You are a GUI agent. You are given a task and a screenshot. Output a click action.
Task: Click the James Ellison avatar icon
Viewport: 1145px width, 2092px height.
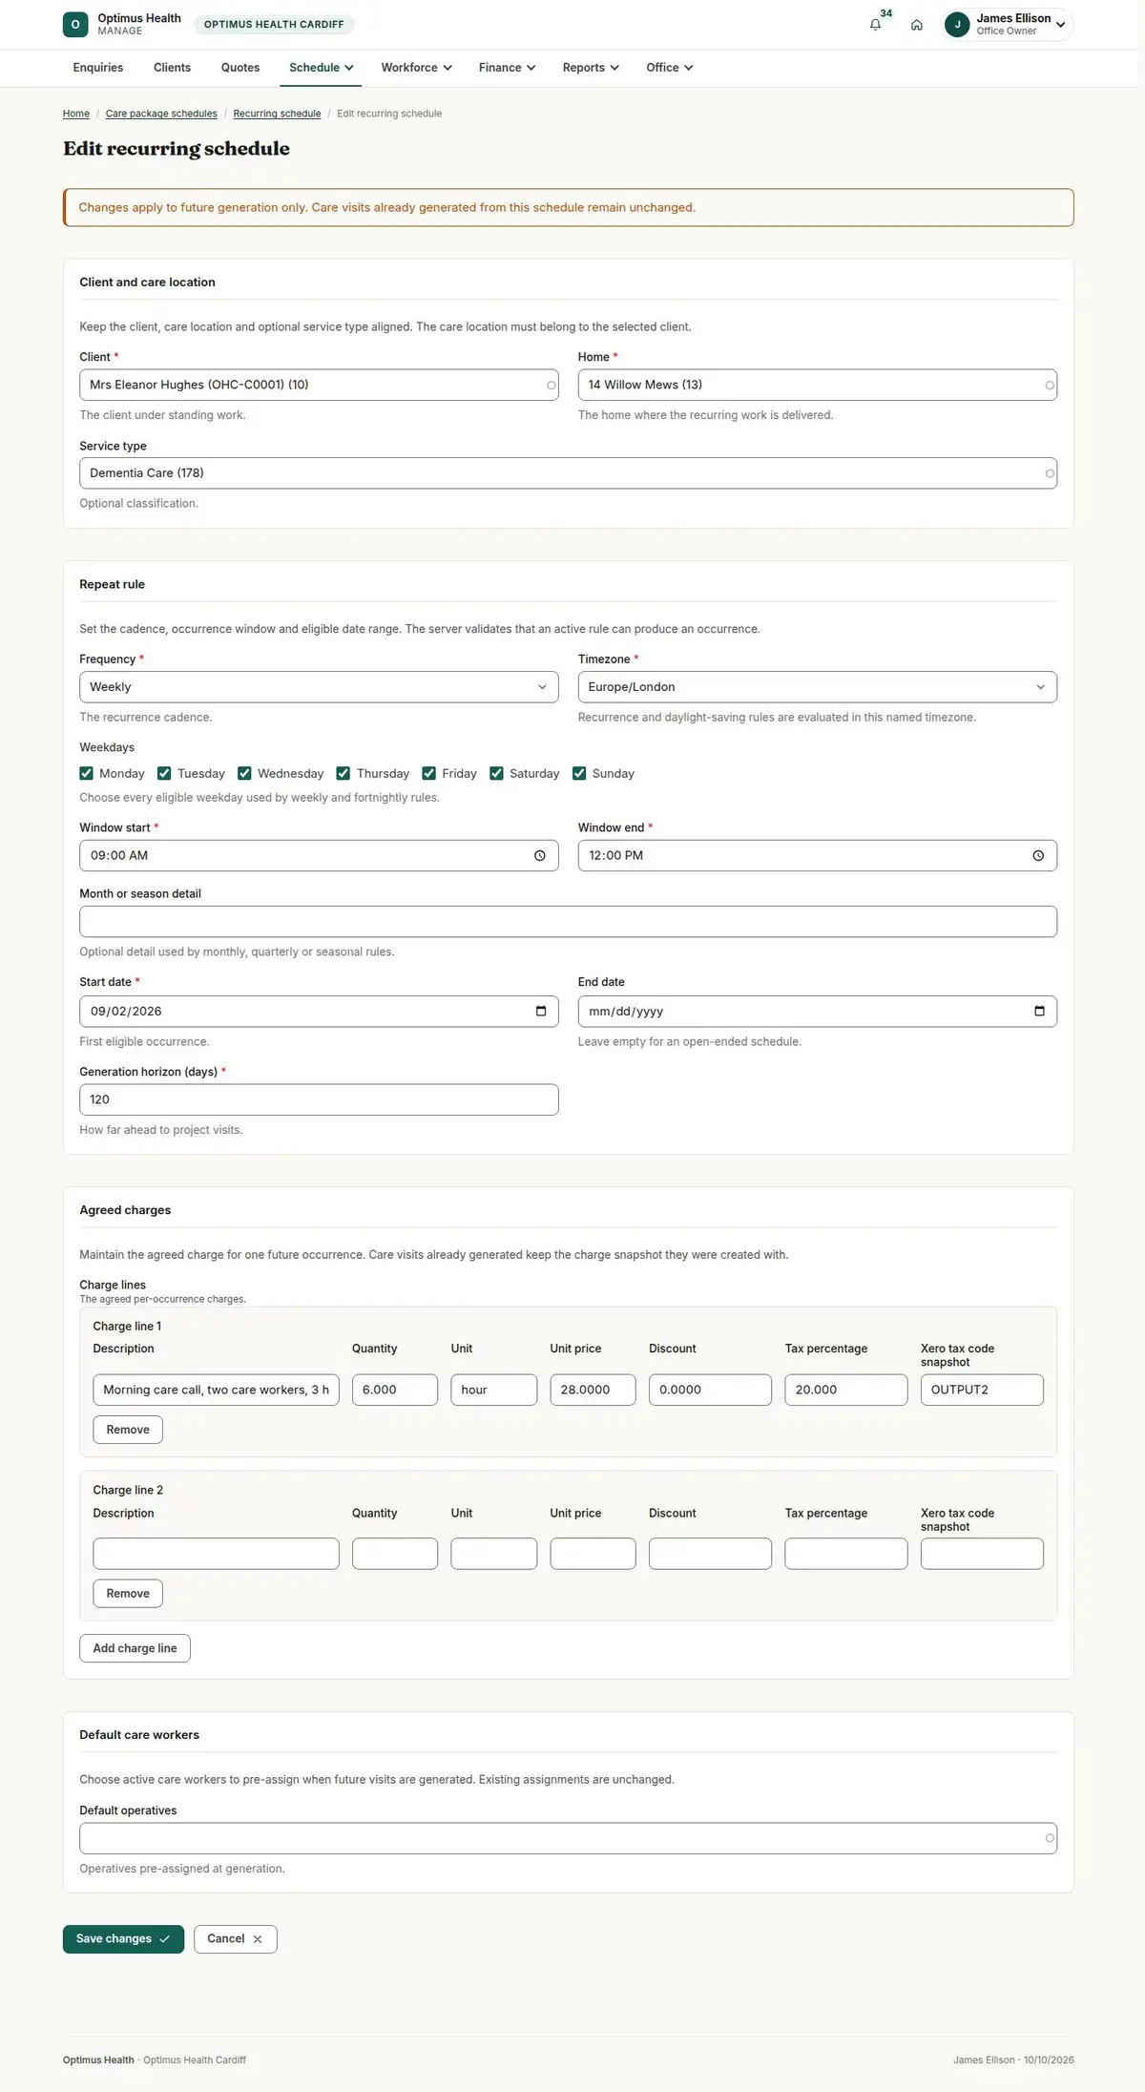[x=957, y=25]
